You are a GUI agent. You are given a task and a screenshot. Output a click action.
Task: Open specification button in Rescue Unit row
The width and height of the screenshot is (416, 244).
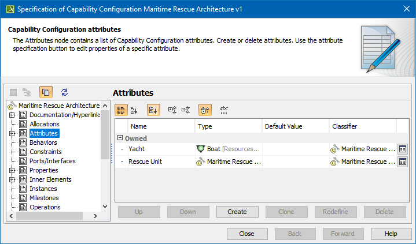tap(403, 162)
